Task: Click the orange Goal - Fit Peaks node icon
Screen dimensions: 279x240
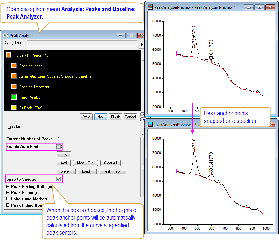Action: (x=9, y=55)
